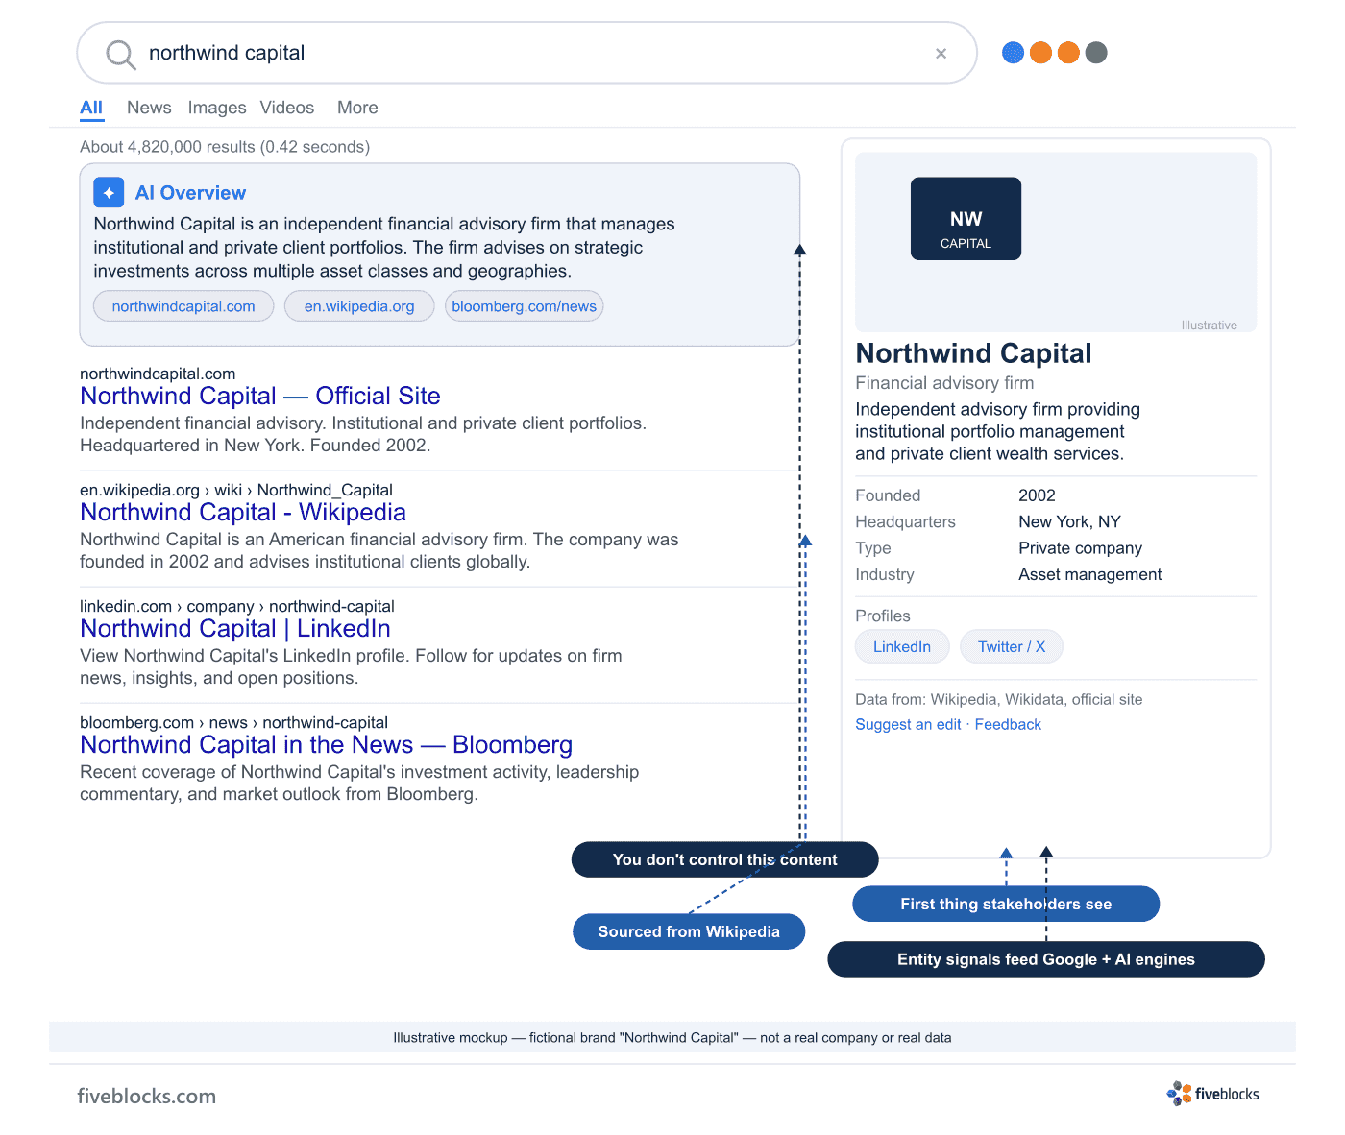
Task: Open Northwind Capital in the News — Bloomberg
Action: click(327, 744)
